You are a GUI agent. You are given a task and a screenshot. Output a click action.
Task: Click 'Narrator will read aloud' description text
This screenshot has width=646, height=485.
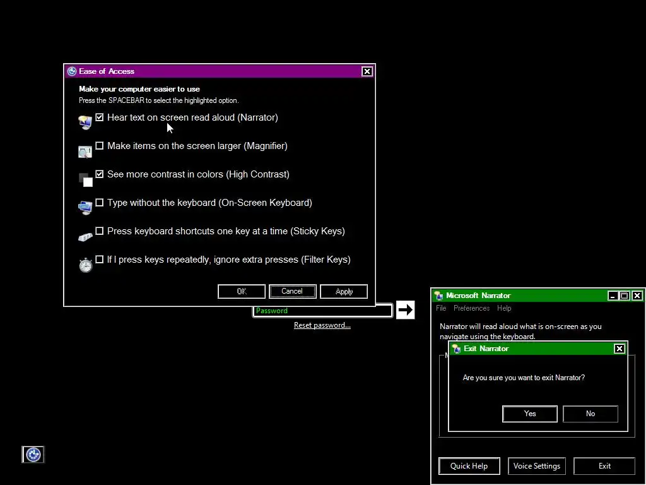[520, 332]
